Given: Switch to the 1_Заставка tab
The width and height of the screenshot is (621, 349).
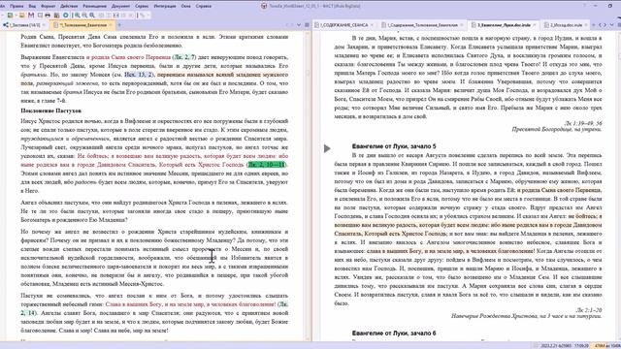Looking at the screenshot, I should pos(24,25).
